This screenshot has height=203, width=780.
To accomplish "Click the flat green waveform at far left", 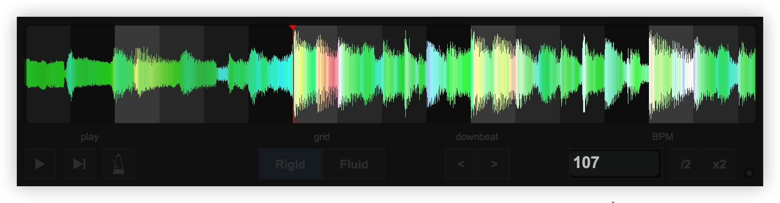I will [44, 74].
